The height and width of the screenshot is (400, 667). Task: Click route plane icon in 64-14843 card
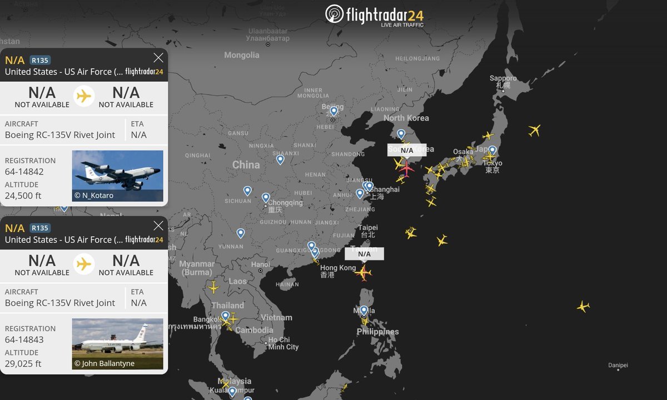pos(83,264)
